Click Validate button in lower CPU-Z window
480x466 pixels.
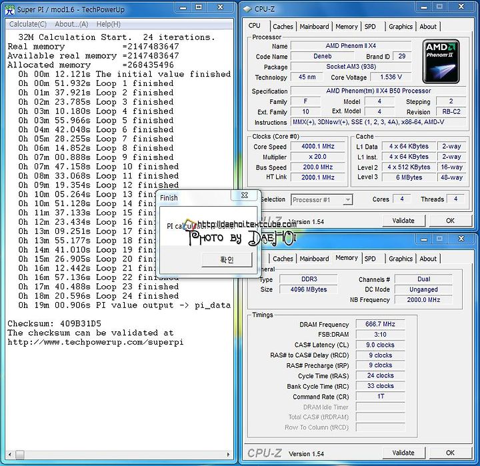(403, 453)
